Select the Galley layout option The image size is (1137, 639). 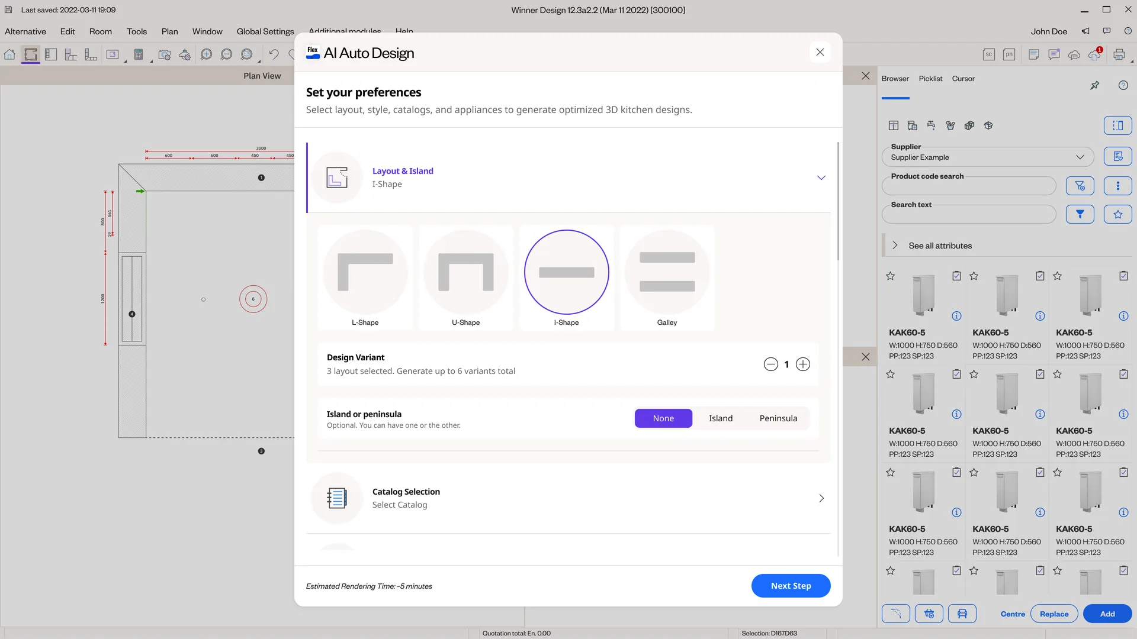[x=667, y=277]
